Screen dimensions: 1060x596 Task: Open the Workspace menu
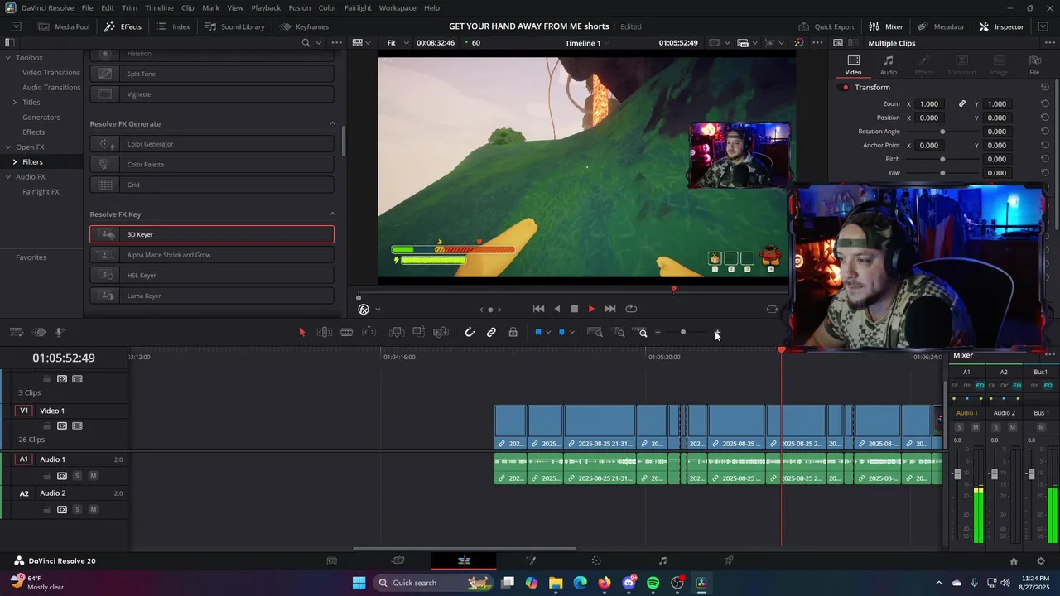point(397,7)
